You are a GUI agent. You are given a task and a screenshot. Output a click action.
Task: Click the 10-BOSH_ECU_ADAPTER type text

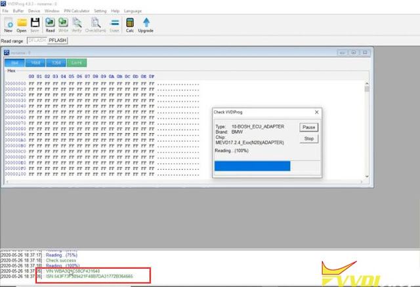(x=258, y=126)
